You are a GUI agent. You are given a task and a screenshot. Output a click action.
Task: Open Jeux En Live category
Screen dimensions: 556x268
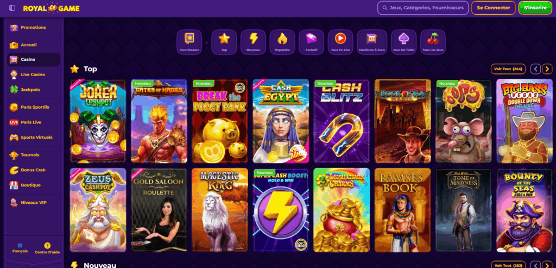[340, 42]
